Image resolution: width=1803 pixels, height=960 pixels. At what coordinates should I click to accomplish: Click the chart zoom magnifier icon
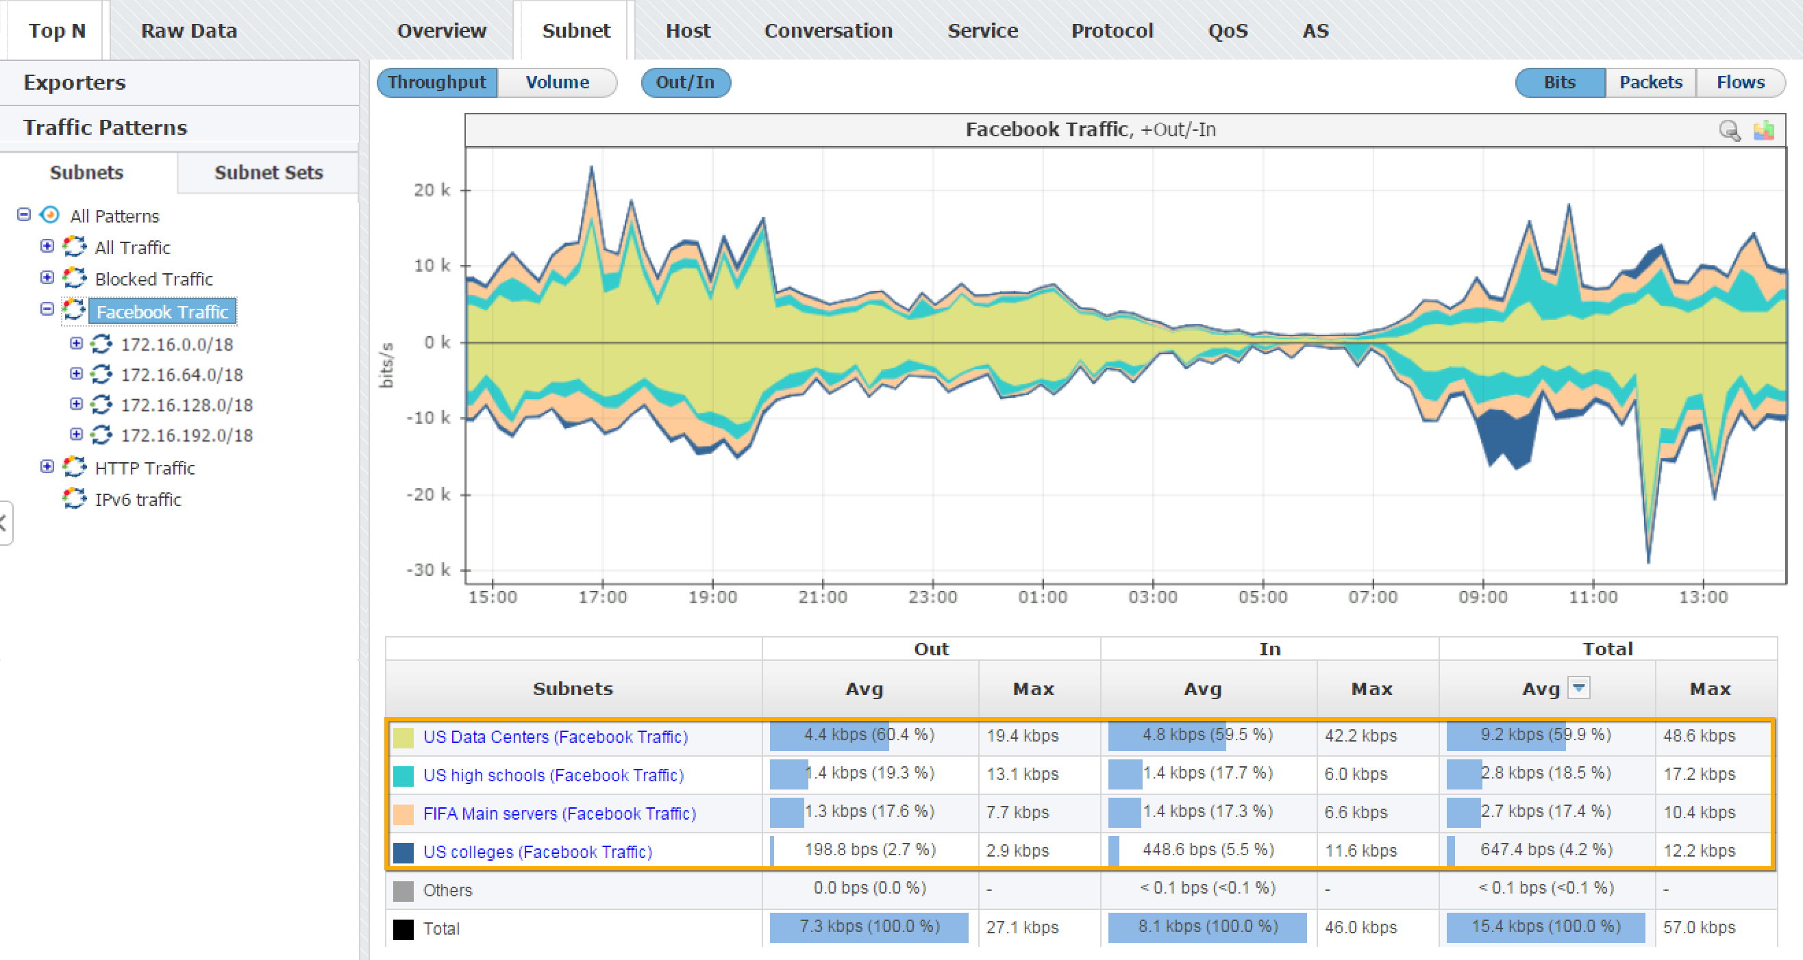click(x=1729, y=130)
